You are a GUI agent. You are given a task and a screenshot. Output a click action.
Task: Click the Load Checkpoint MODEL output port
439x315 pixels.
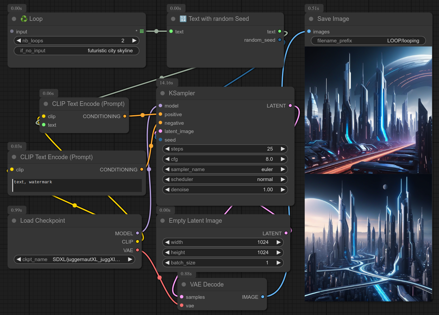138,233
